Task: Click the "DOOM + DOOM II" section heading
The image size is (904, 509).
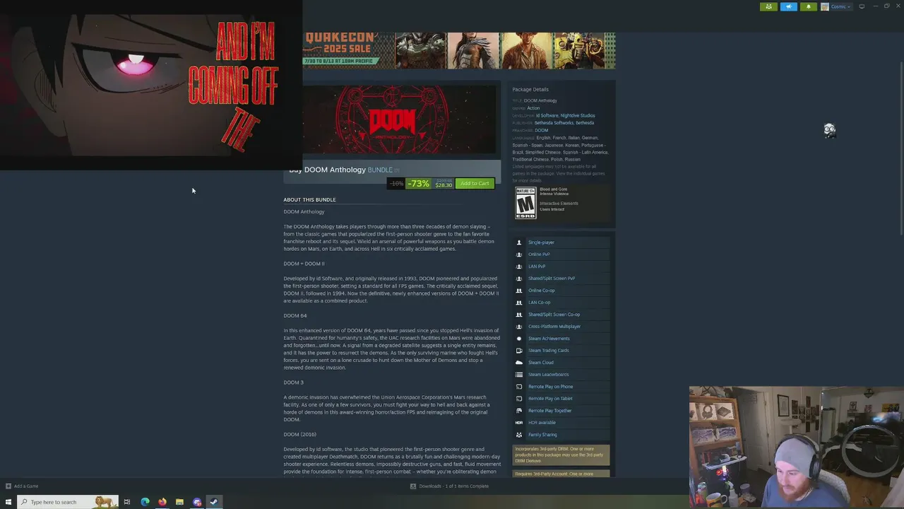Action: [304, 264]
